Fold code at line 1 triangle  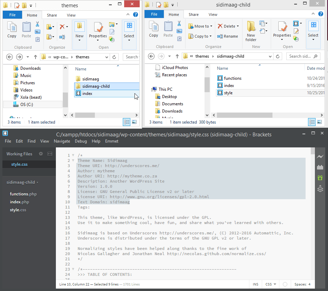(x=73, y=155)
